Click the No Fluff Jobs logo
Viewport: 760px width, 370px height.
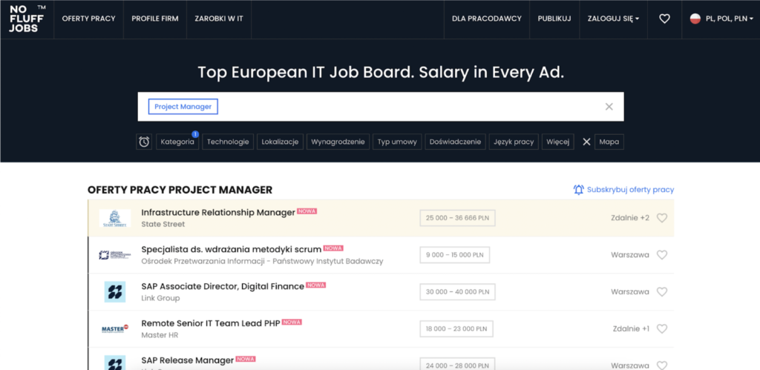27,19
